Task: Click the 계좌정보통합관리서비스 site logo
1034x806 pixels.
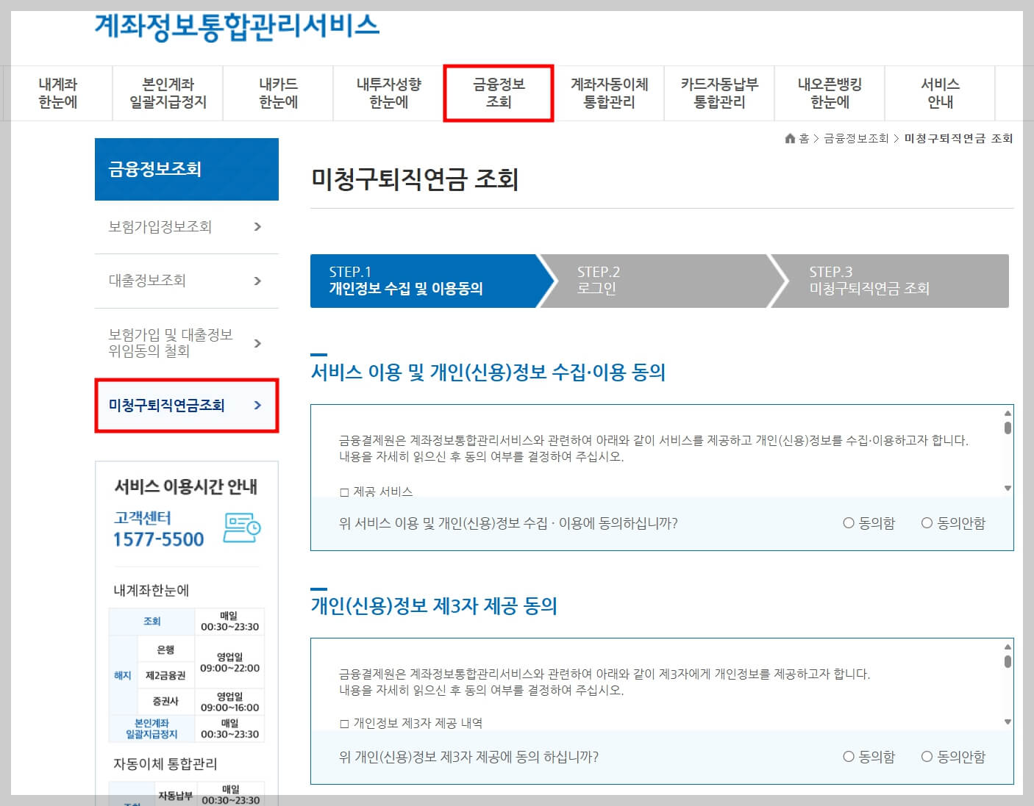Action: point(237,26)
